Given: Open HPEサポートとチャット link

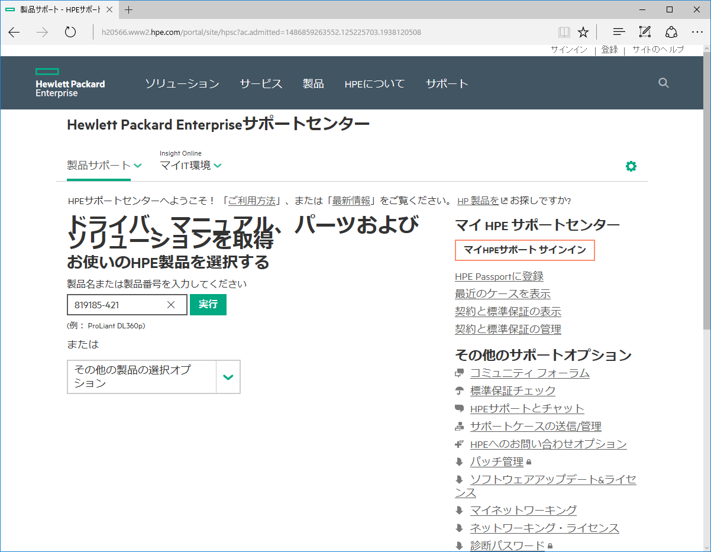Looking at the screenshot, I should [x=527, y=409].
